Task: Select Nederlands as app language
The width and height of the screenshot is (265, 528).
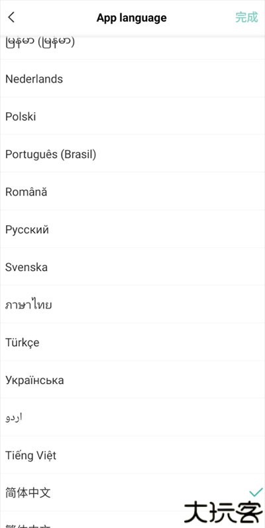Action: [x=132, y=79]
